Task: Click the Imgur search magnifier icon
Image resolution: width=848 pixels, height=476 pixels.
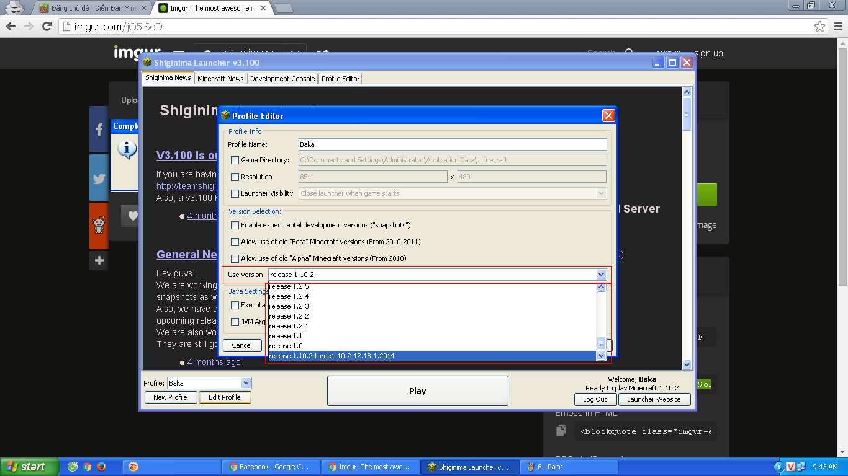Action: [x=629, y=53]
